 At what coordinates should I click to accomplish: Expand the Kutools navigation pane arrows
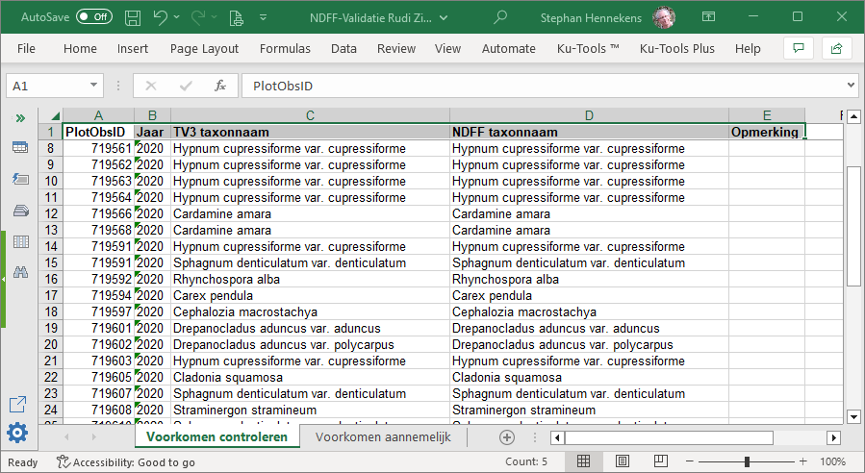tap(19, 117)
